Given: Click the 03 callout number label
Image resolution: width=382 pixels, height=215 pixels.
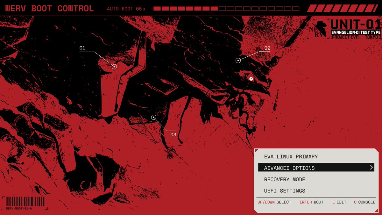Looking at the screenshot, I should pos(173,135).
